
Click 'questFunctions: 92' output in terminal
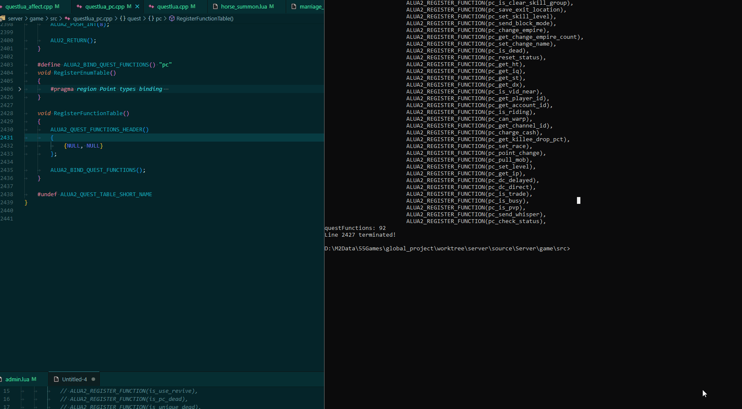pyautogui.click(x=355, y=228)
